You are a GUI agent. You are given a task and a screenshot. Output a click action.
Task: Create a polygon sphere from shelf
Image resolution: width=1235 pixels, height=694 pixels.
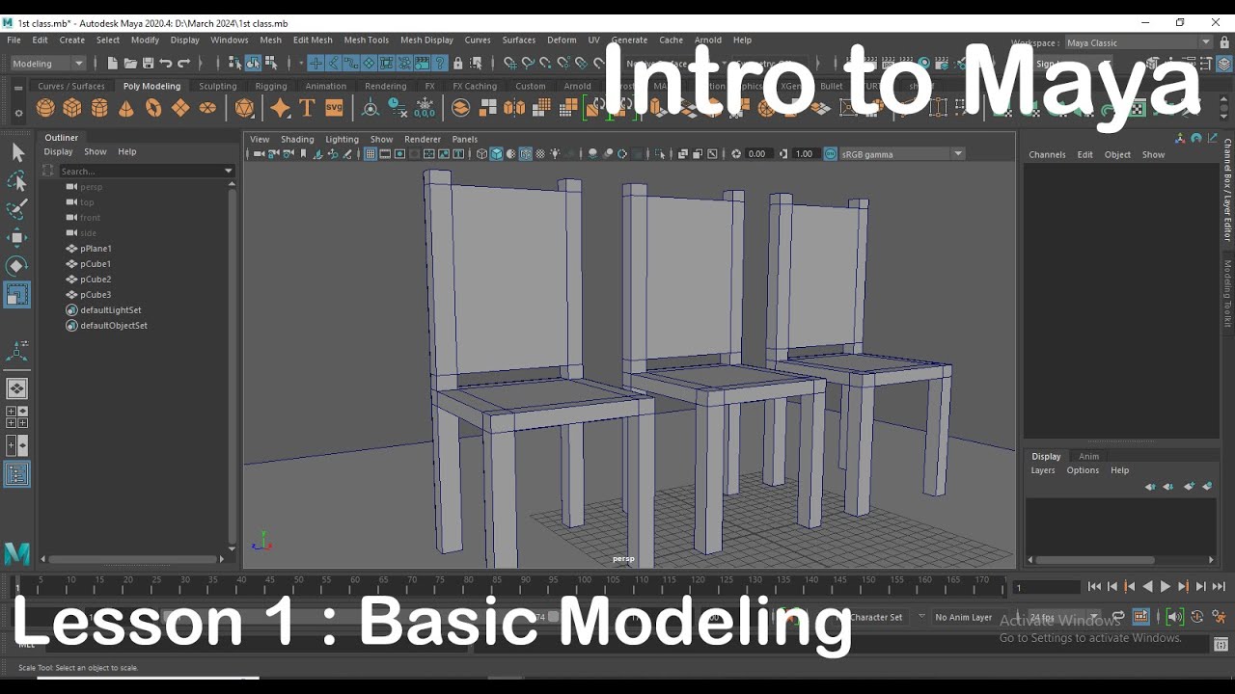tap(45, 108)
